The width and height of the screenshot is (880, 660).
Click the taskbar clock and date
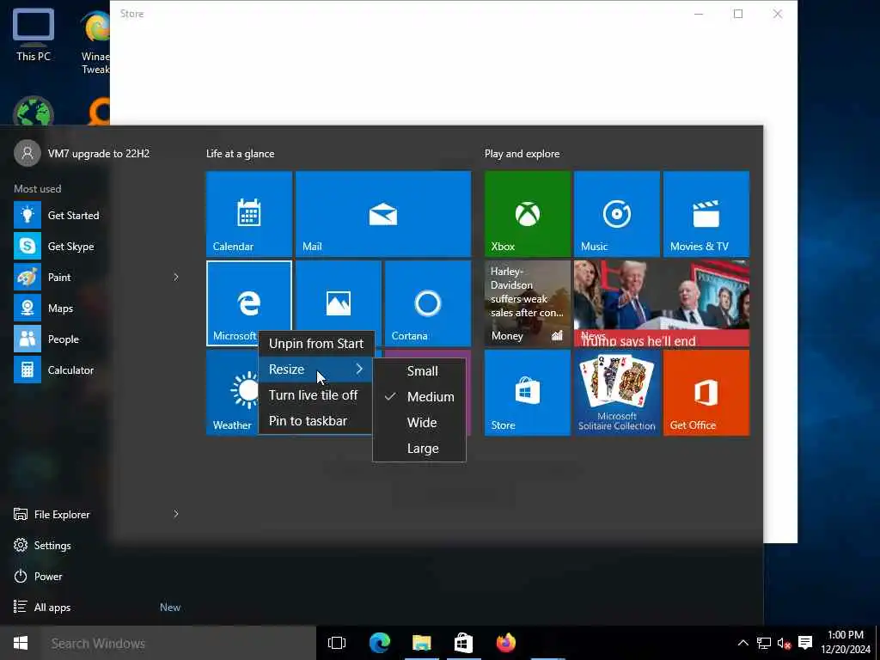click(x=846, y=642)
